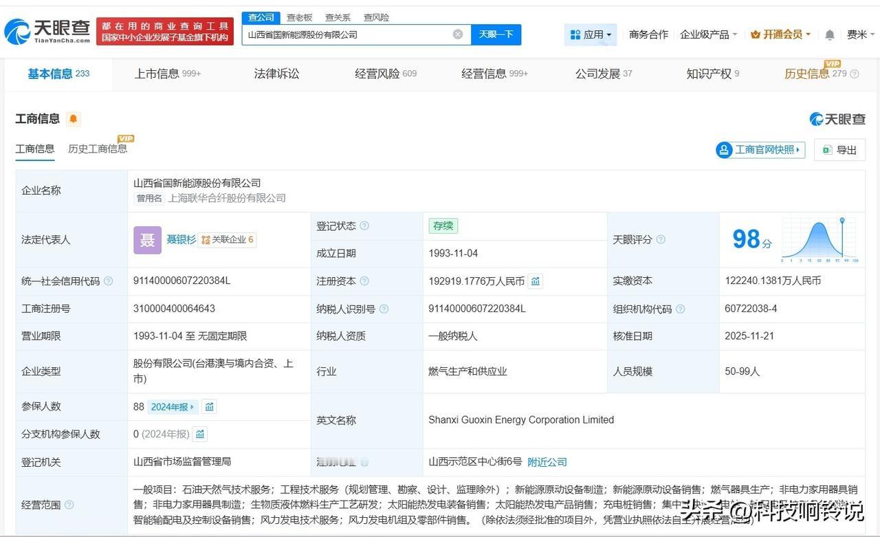Click the notification bell in the top bar
Viewport: 880px width, 537px height.
click(830, 34)
